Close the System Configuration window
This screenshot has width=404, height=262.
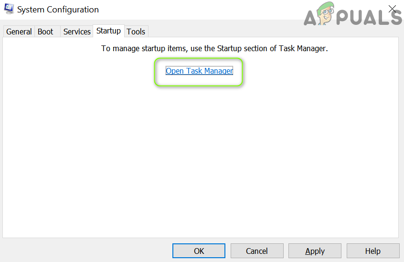pos(393,9)
